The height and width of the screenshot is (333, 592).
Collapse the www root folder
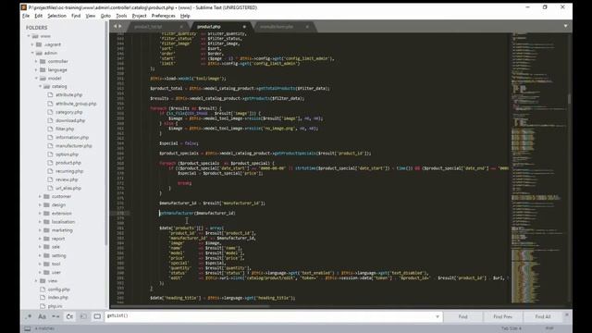(29, 36)
